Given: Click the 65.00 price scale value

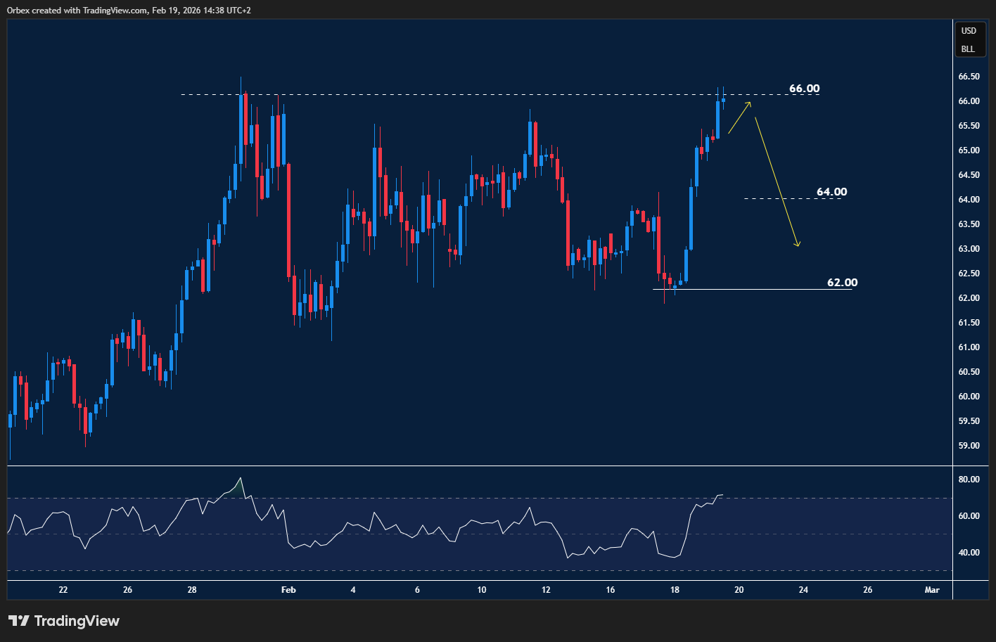Looking at the screenshot, I should [969, 150].
